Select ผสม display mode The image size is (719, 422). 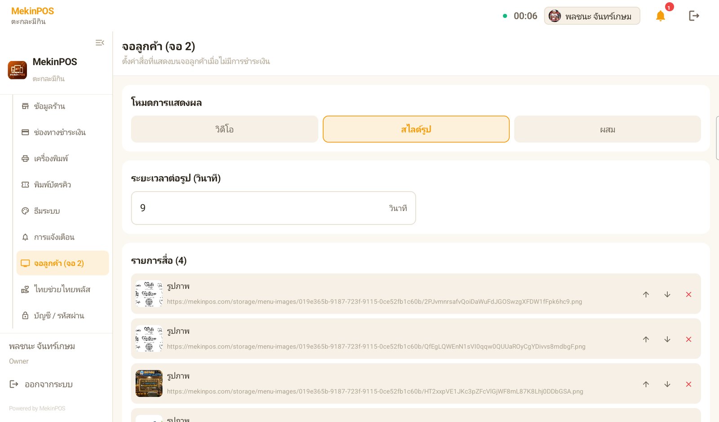[x=608, y=129]
